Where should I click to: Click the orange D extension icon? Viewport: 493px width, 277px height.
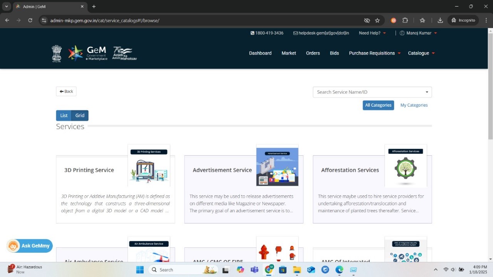pyautogui.click(x=393, y=20)
